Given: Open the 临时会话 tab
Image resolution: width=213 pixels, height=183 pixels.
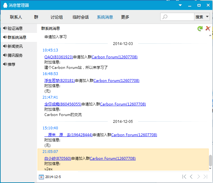Looking at the screenshot, I should pos(81,17).
